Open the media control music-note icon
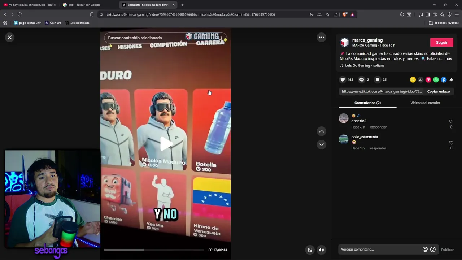Image resolution: width=462 pixels, height=260 pixels. coord(420,14)
